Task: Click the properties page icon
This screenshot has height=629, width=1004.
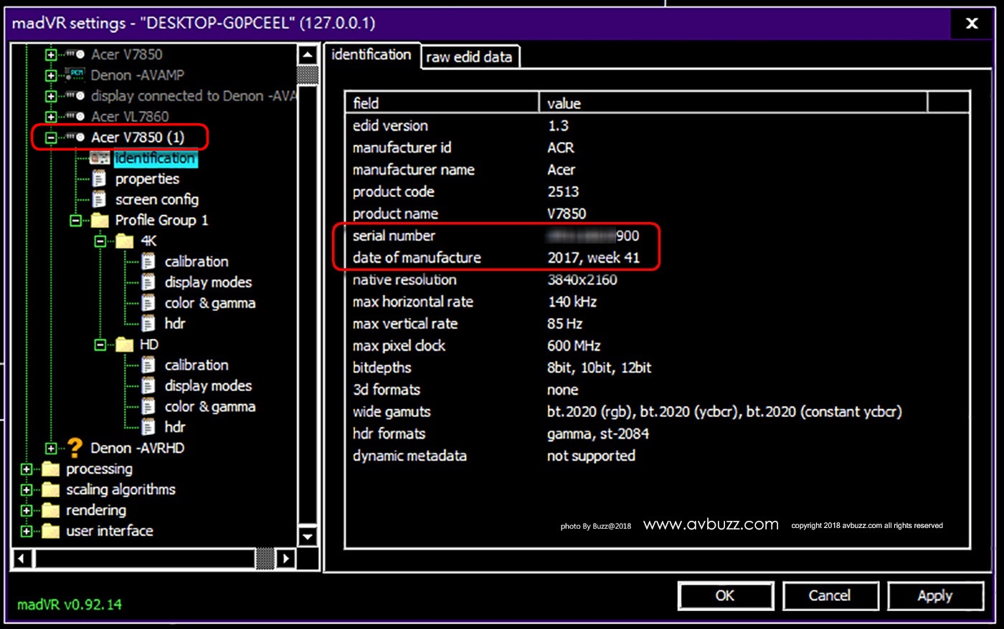Action: 100,178
